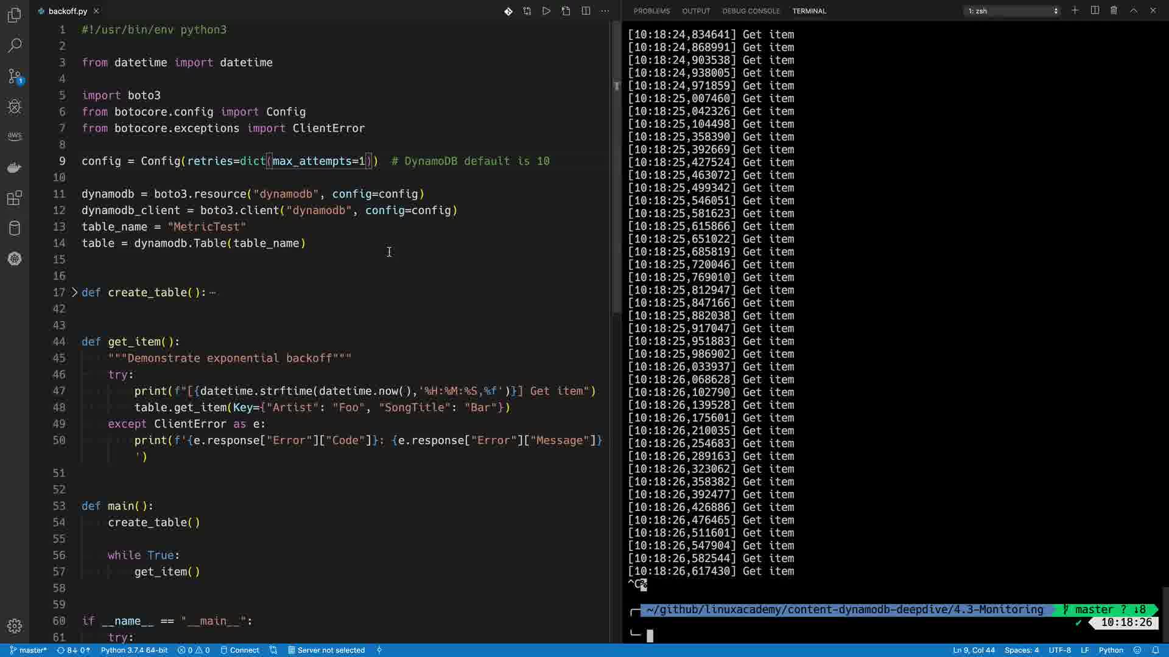Open the Debug view icon
The width and height of the screenshot is (1169, 657).
[15, 107]
